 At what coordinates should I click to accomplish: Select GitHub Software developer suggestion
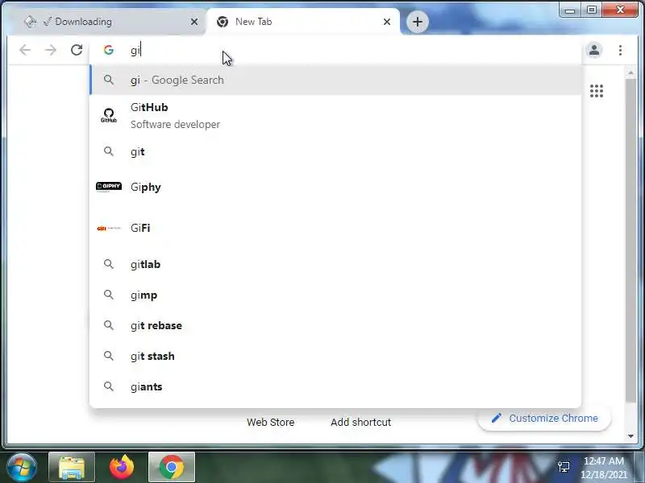(335, 115)
